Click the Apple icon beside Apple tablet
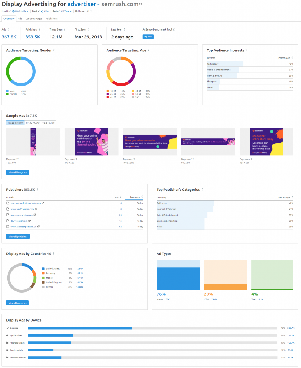The image size is (301, 368). 7,335
